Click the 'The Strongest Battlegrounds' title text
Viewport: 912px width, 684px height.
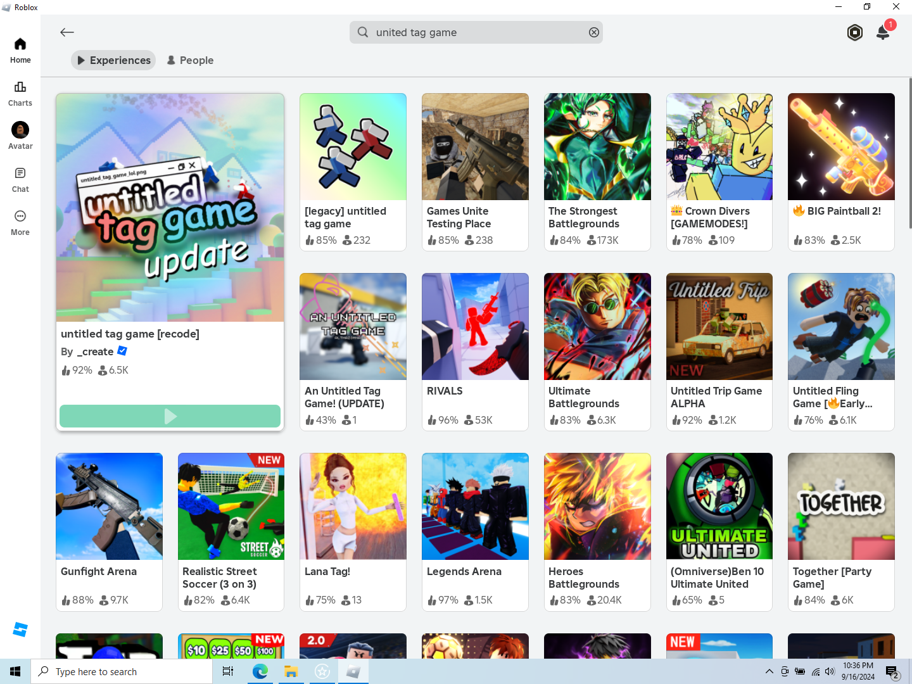point(584,217)
